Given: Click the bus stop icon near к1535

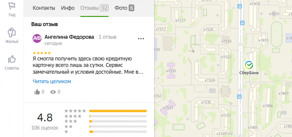Looking at the screenshot, I should [x=240, y=96].
